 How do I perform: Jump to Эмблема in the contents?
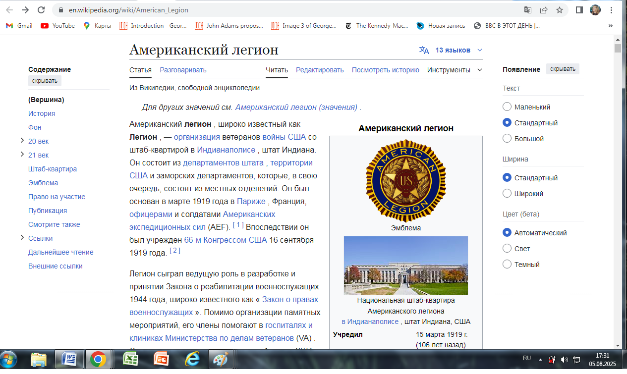43,183
